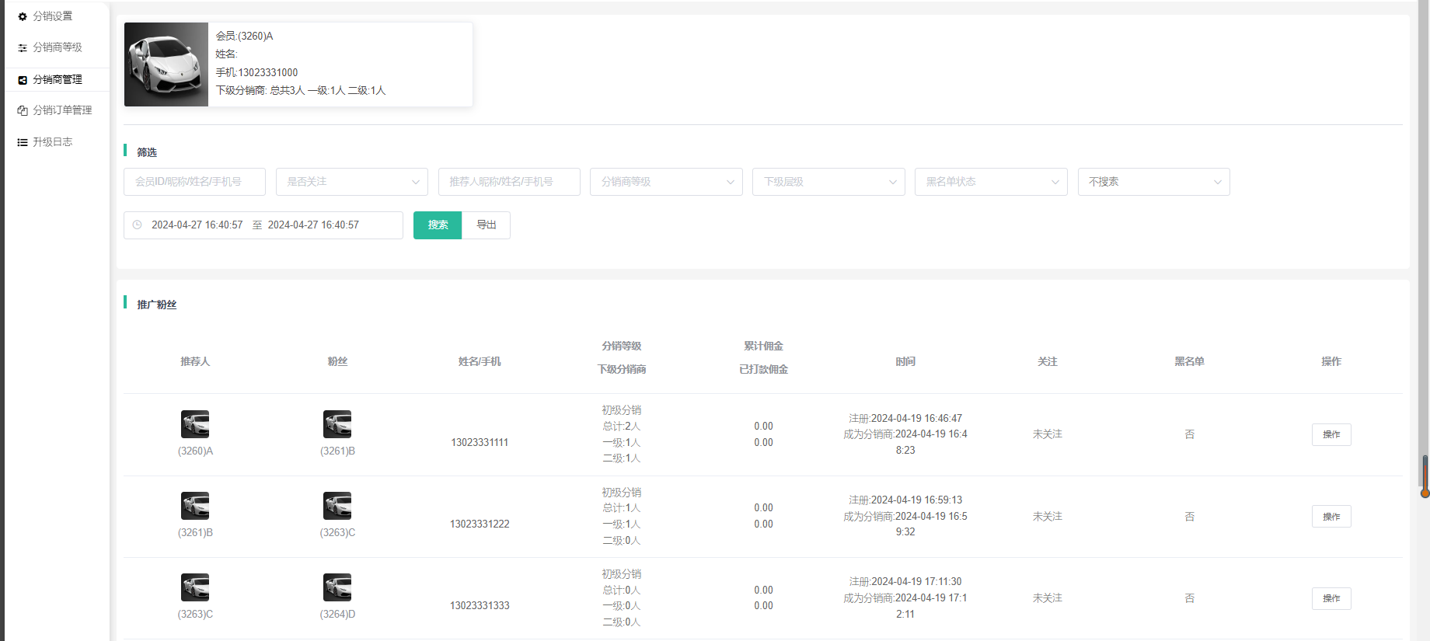Click the sliders icon beside 分销商等级
The height and width of the screenshot is (641, 1430).
[23, 48]
